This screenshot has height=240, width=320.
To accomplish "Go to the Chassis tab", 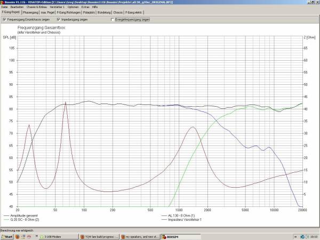I will point(118,12).
